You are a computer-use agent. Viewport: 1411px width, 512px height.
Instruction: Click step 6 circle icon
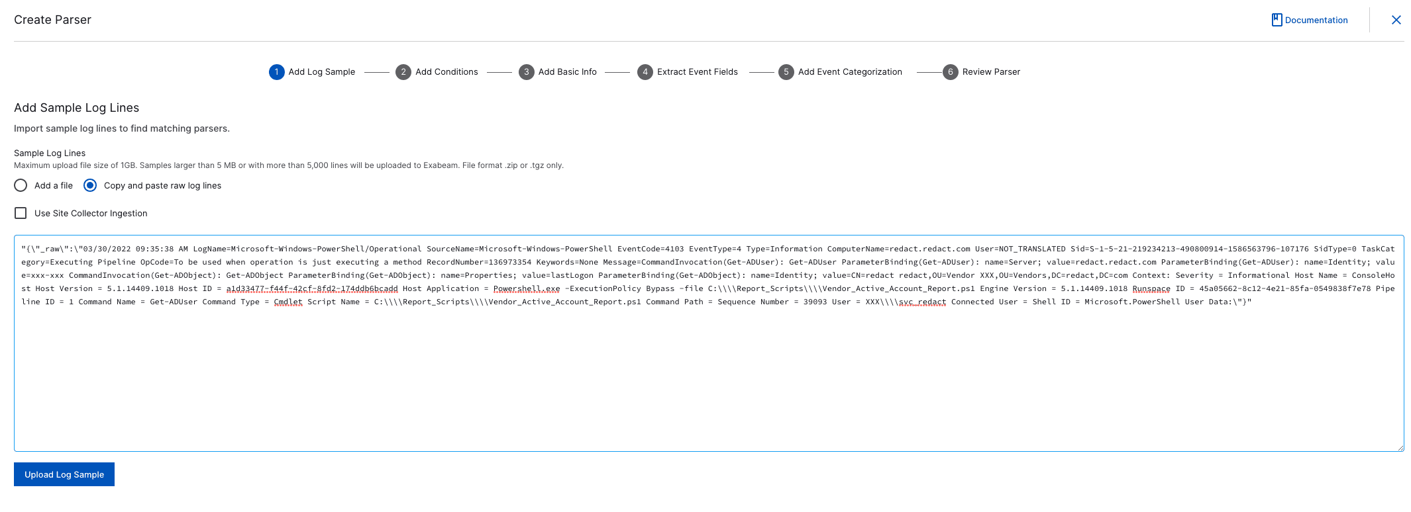pyautogui.click(x=950, y=72)
